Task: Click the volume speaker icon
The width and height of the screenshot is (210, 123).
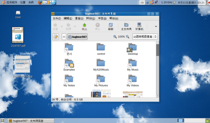Action: click(174, 2)
